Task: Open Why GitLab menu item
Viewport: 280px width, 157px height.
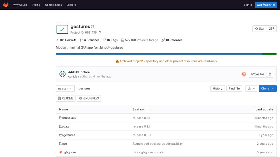Action: (x=20, y=5)
